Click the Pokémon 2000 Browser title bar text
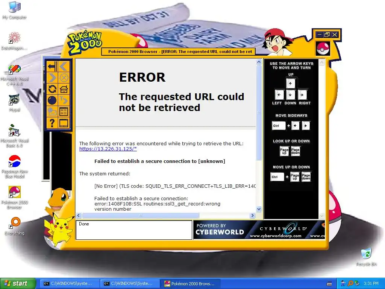 click(x=180, y=52)
